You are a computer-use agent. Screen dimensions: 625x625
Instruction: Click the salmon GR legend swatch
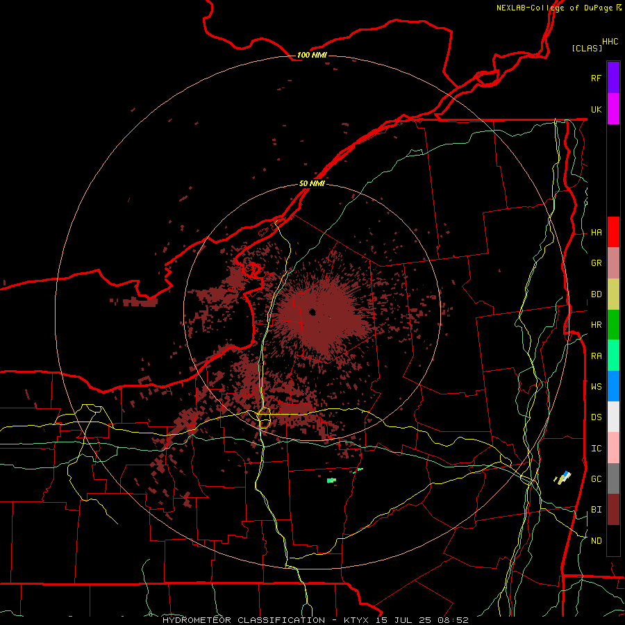click(x=613, y=263)
